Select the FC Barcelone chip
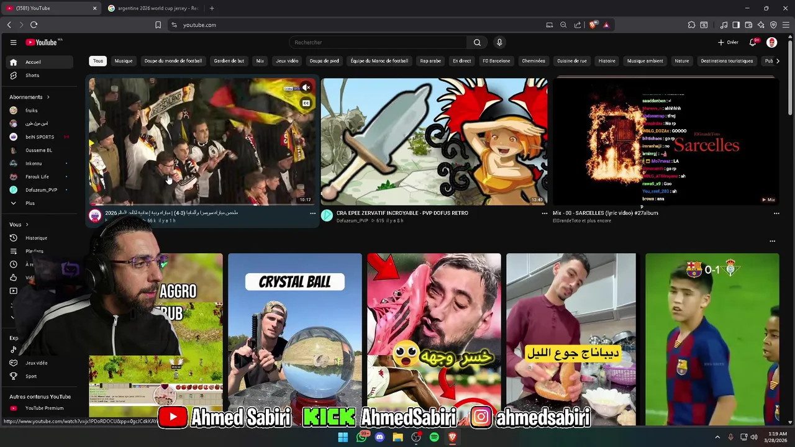The width and height of the screenshot is (795, 447). click(x=496, y=61)
